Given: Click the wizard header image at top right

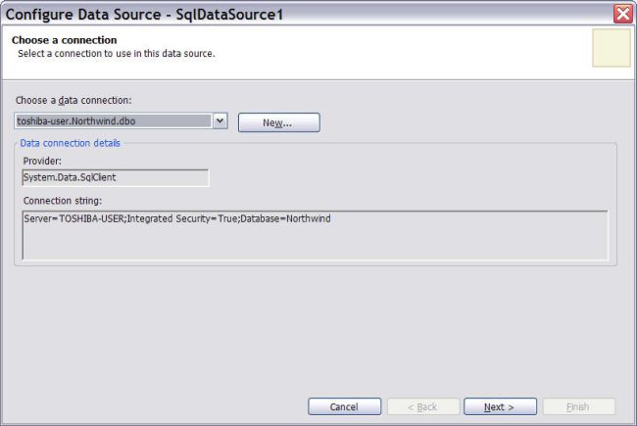Looking at the screenshot, I should tap(611, 48).
